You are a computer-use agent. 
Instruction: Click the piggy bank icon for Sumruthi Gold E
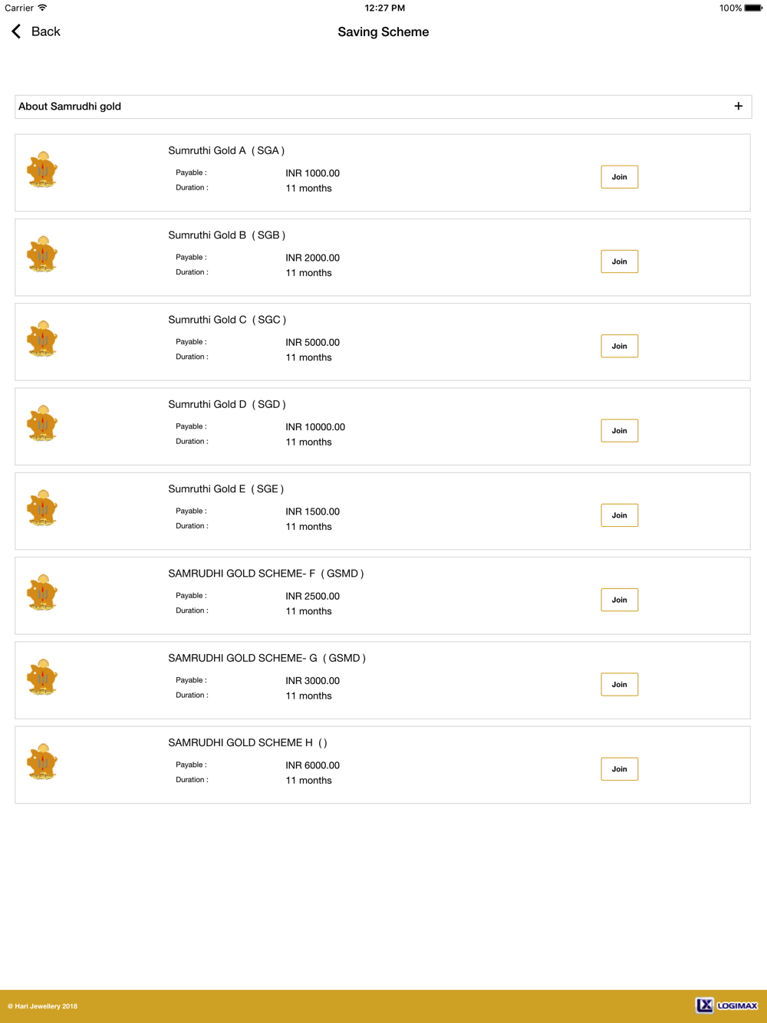click(x=42, y=508)
